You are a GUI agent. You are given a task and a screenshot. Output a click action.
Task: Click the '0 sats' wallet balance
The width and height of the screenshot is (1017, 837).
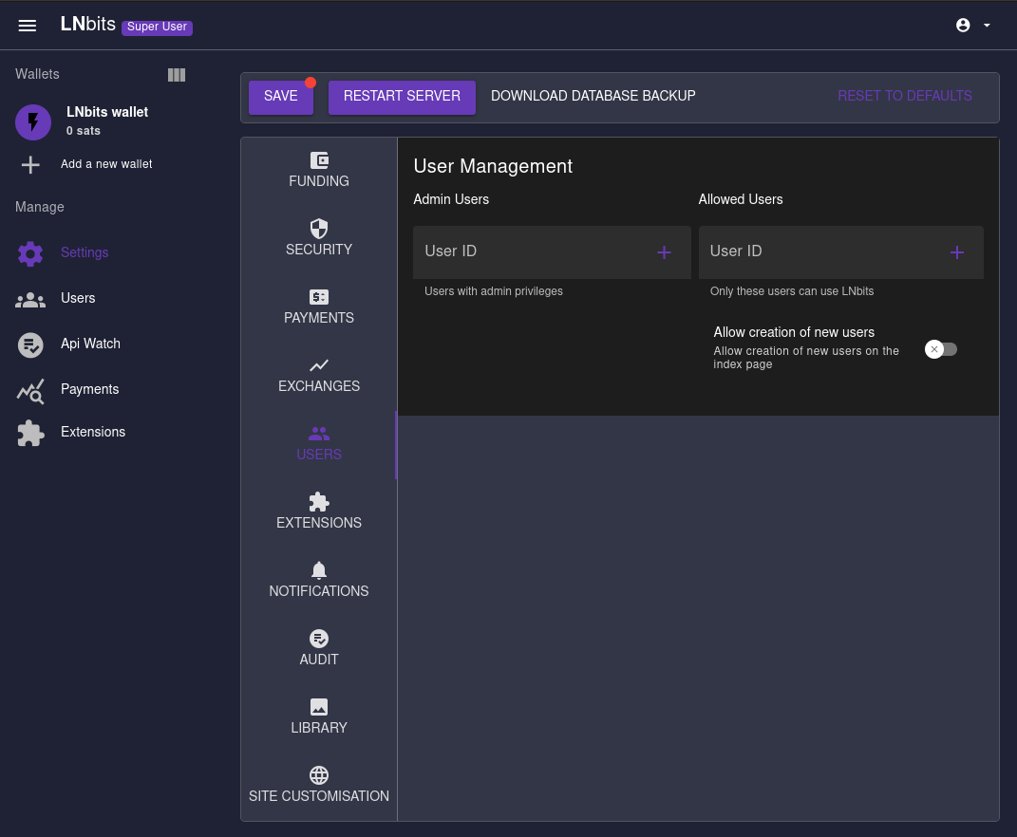[x=83, y=131]
